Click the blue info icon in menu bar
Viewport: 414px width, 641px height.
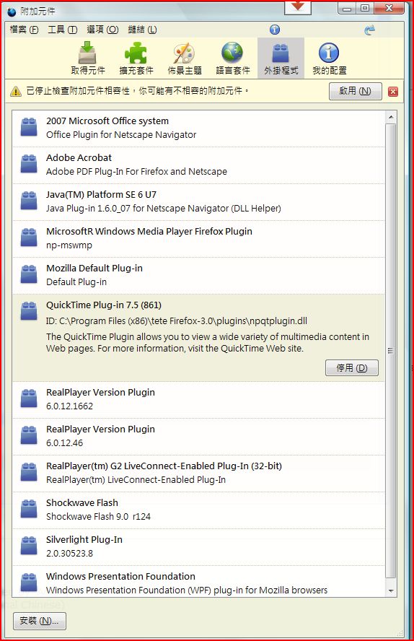tap(275, 30)
